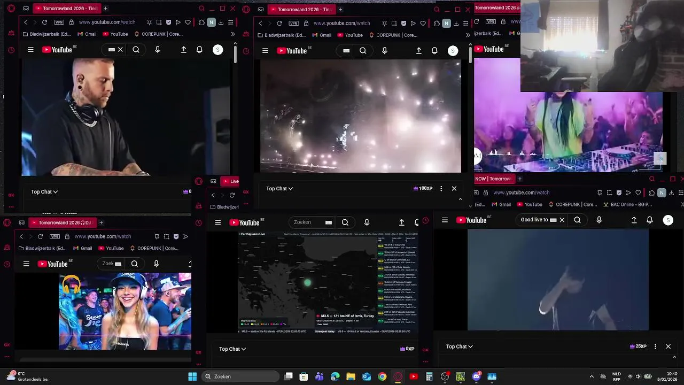Show more bookmarks in the top-middle window

point(468,35)
